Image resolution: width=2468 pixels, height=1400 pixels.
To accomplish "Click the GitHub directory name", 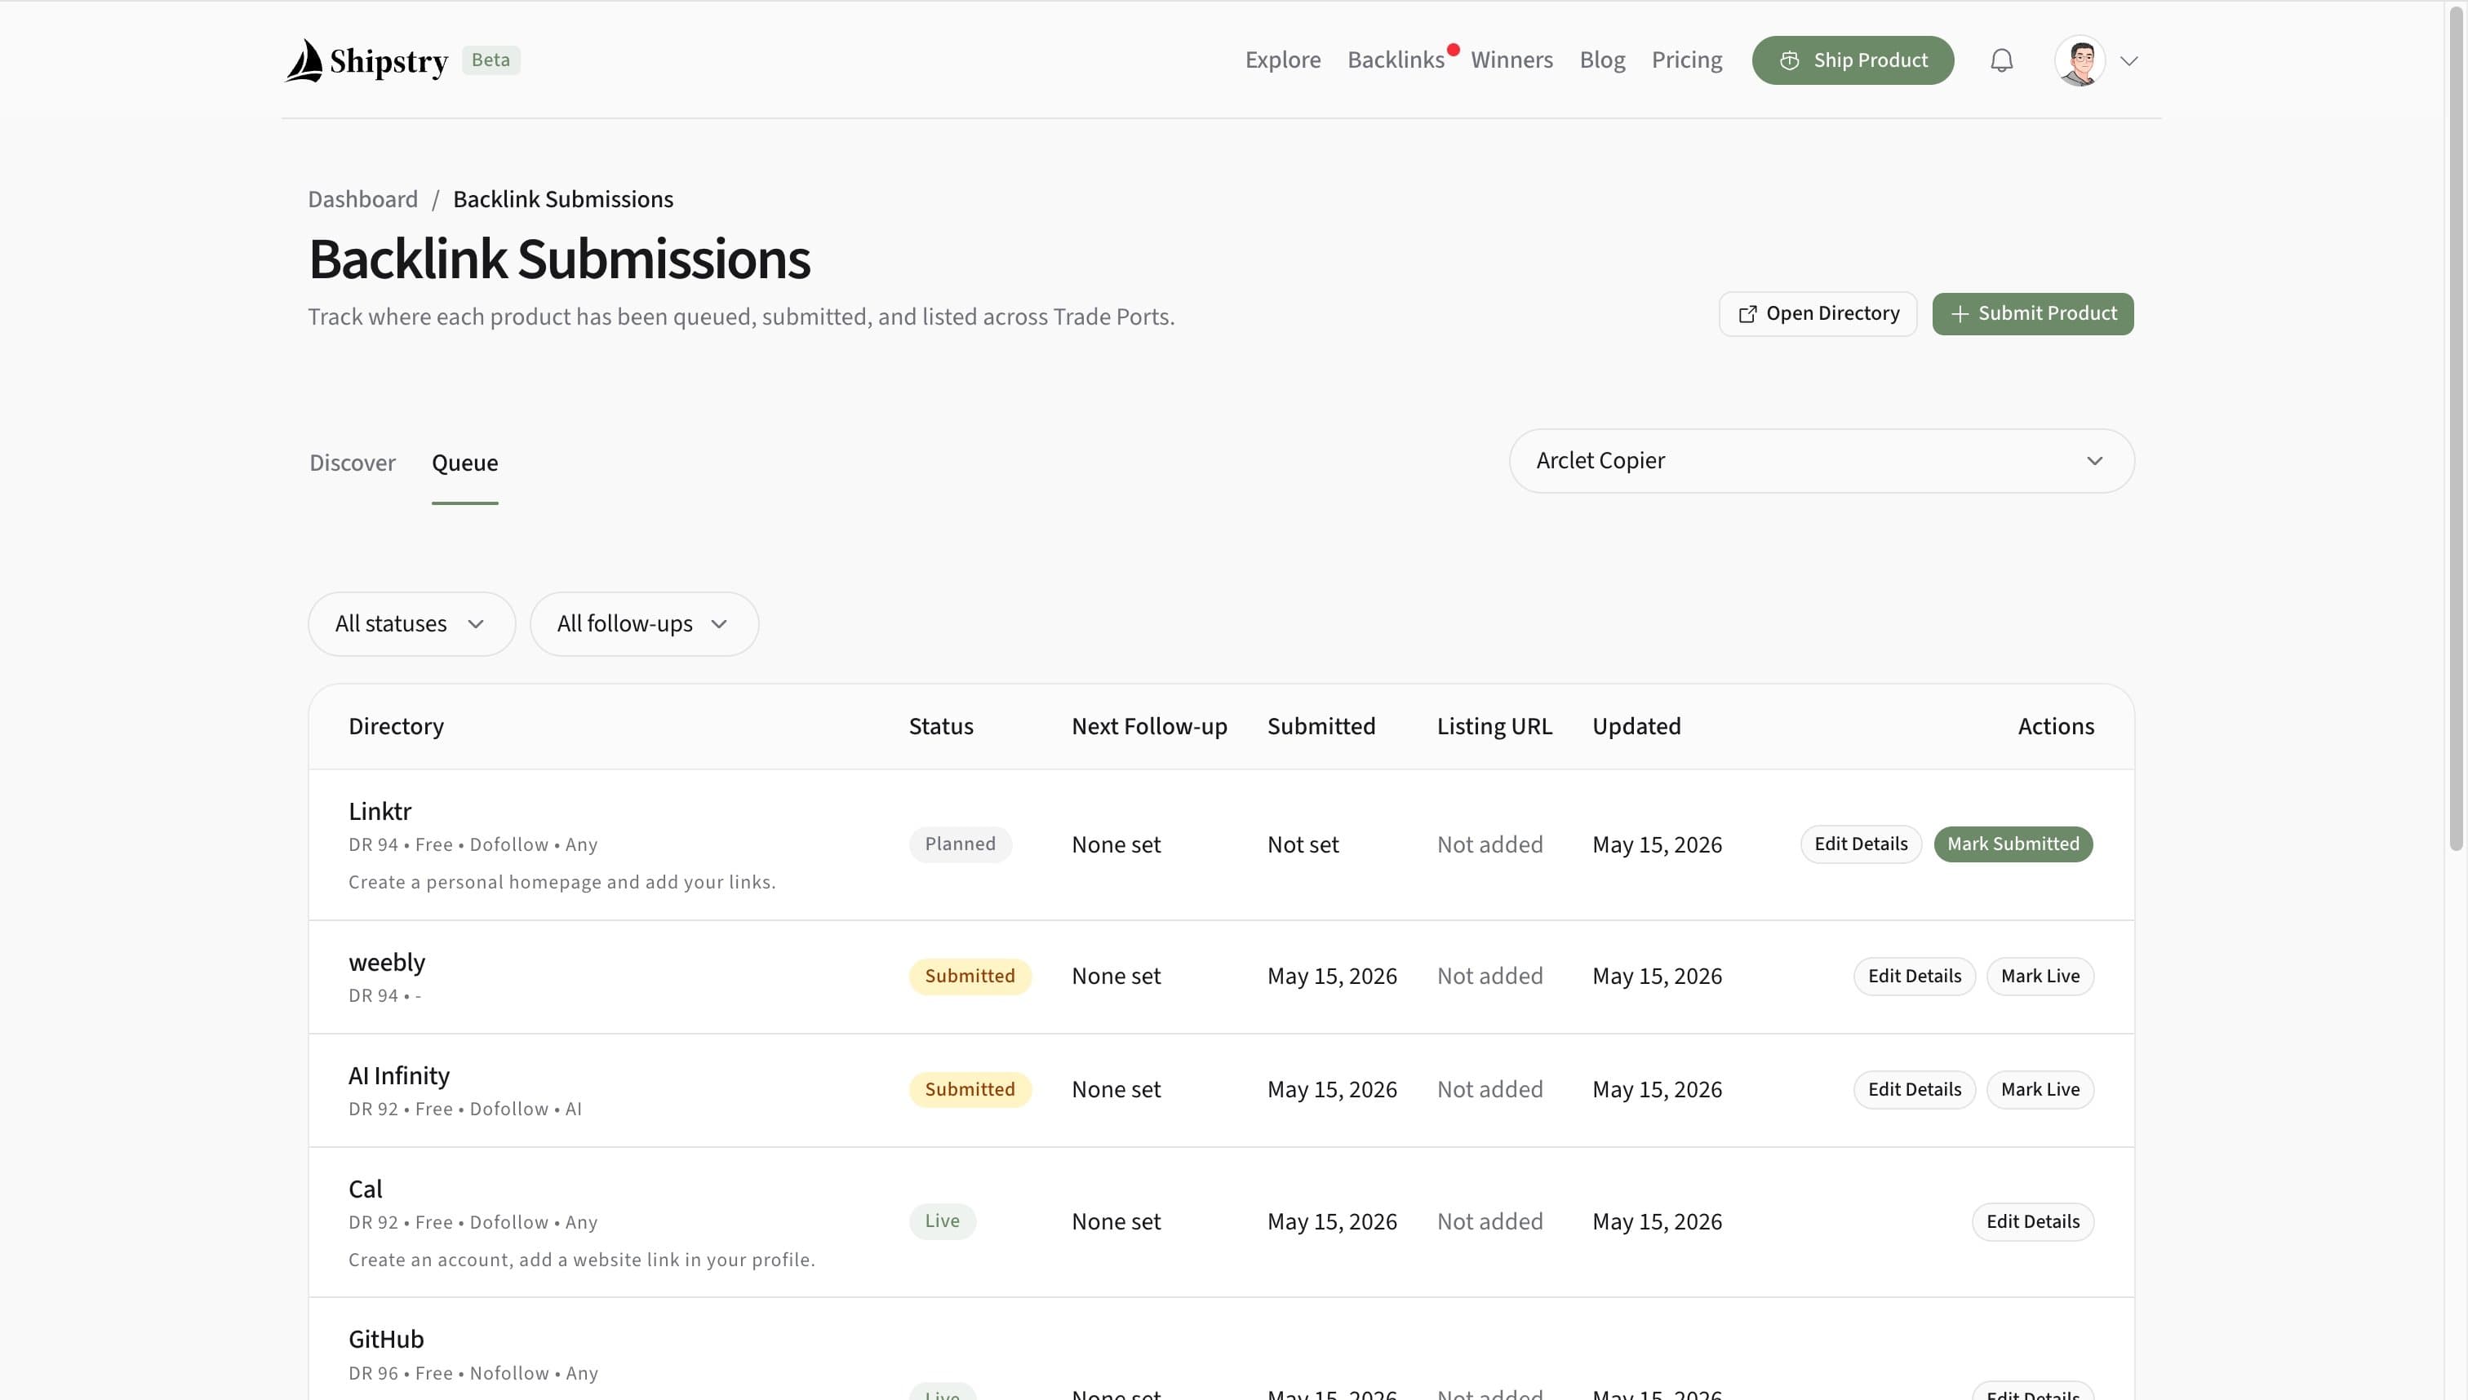I will (x=386, y=1340).
